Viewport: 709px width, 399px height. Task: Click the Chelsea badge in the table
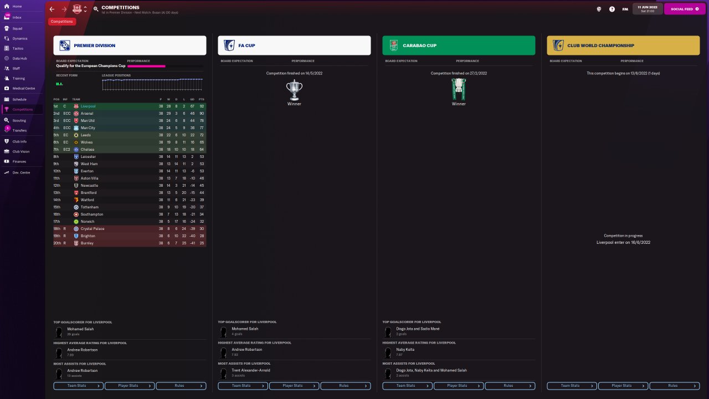click(76, 150)
